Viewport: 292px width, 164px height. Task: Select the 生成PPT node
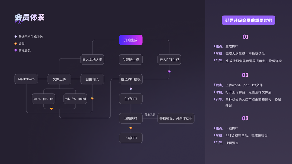pyautogui.click(x=131, y=99)
